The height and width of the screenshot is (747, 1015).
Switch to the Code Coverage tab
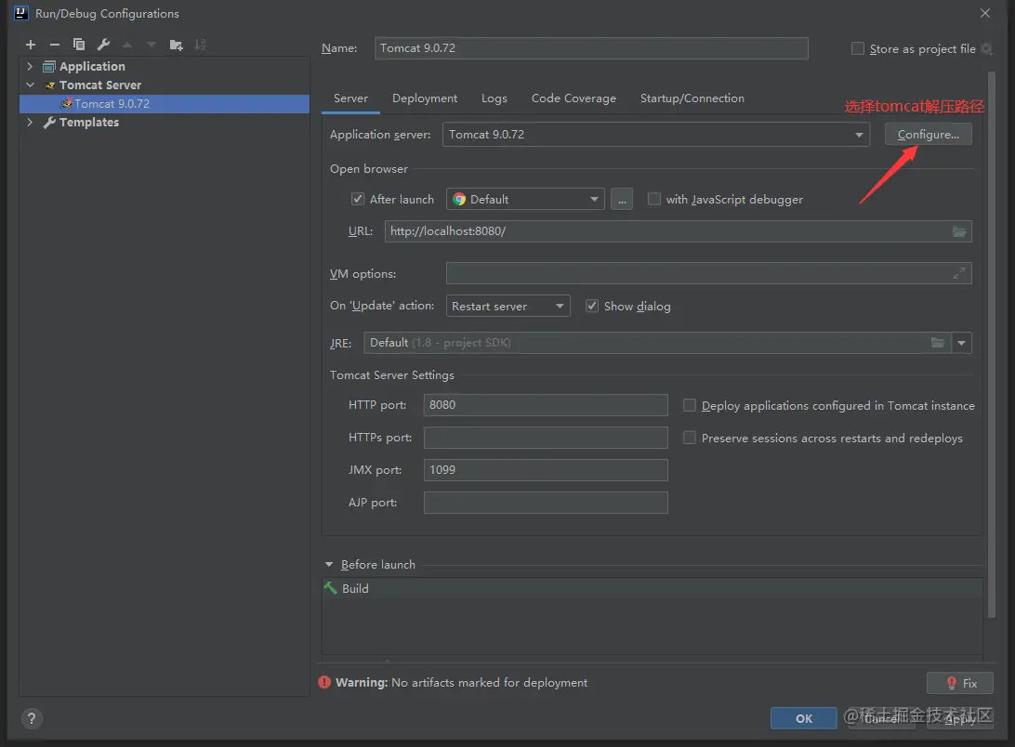tap(573, 98)
